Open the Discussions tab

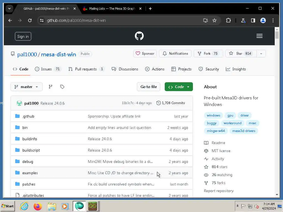coord(125,69)
